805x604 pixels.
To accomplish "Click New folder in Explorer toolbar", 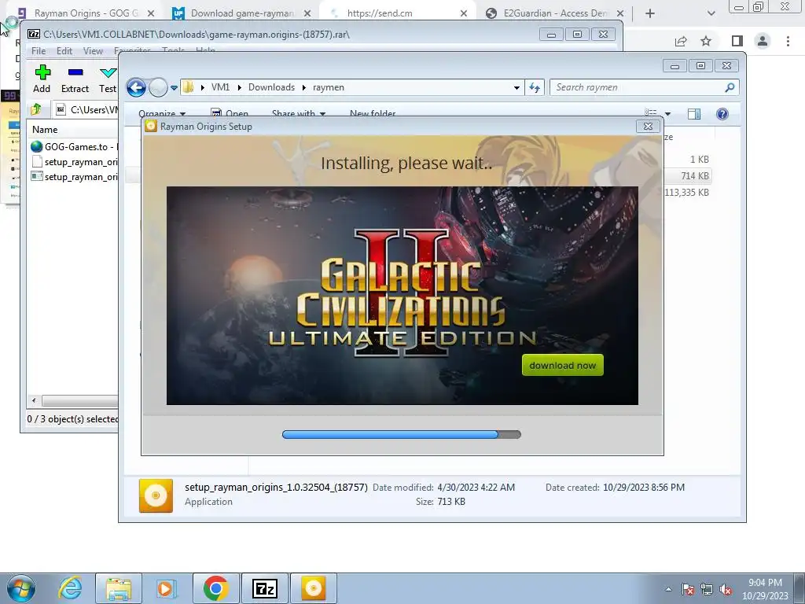I will [372, 113].
